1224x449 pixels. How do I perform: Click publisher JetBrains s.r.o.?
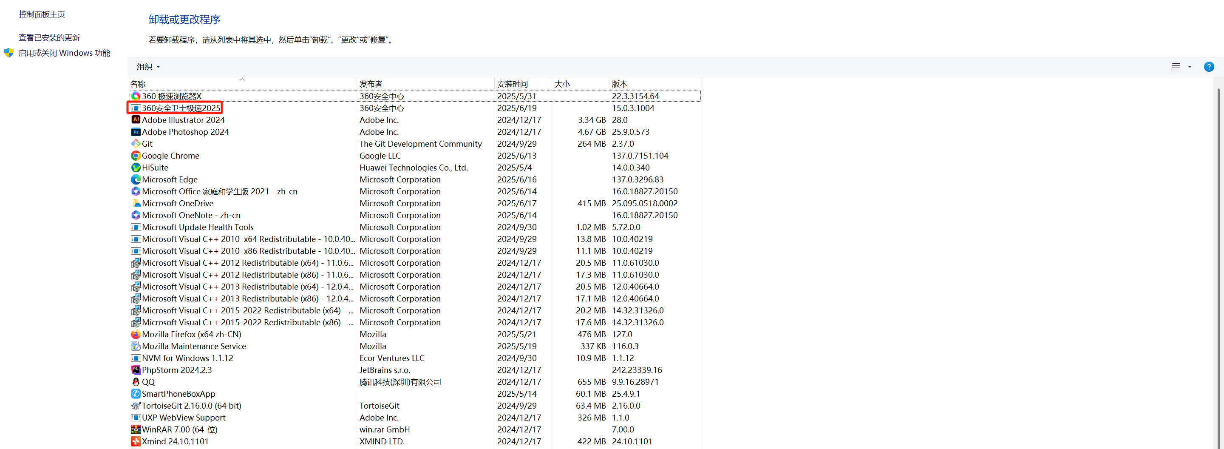(x=385, y=369)
